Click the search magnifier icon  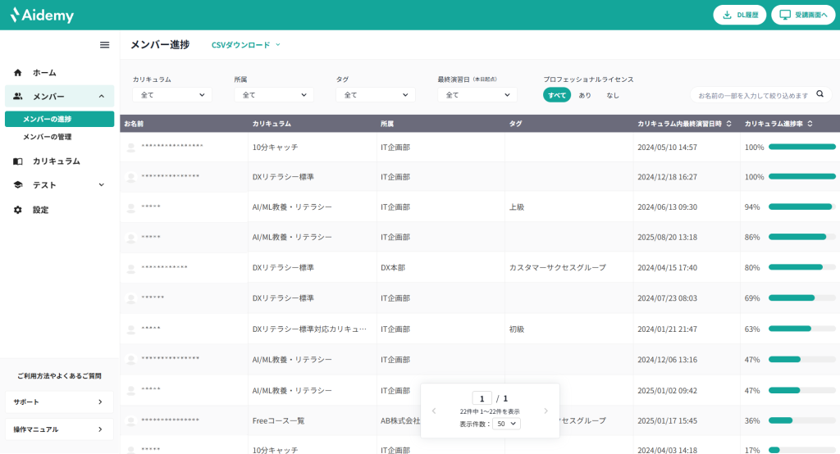click(819, 94)
